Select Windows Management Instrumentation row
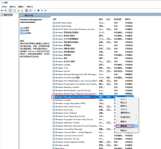This screenshot has height=149, width=161. [93, 97]
